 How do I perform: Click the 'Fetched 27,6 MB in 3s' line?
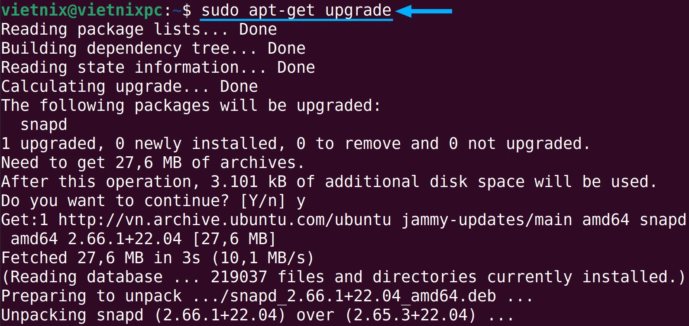pos(158,258)
